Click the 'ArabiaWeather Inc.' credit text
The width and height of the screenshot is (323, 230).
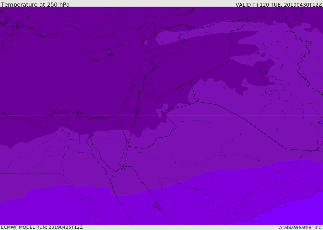301,227
